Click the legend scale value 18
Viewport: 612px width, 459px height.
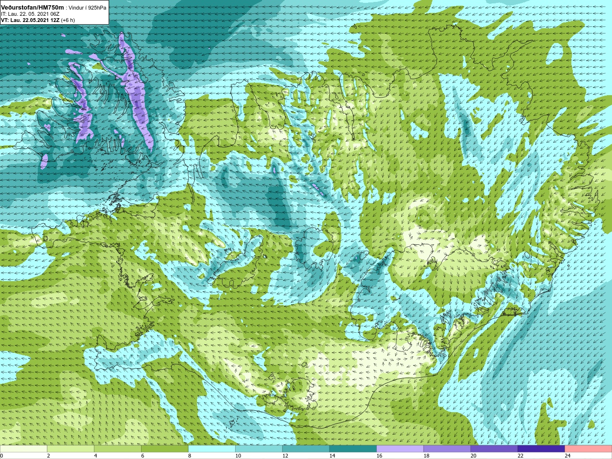tap(426, 456)
